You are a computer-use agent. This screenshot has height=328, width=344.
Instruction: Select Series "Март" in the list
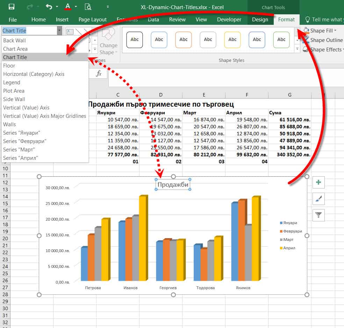pos(45,149)
